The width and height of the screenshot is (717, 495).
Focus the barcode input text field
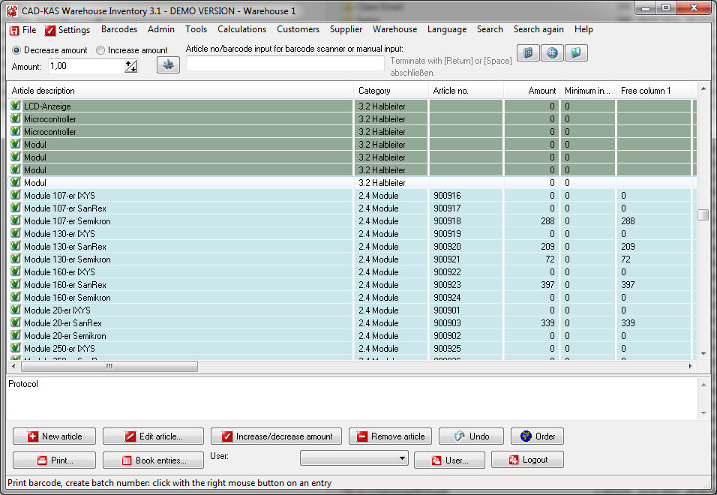click(285, 64)
